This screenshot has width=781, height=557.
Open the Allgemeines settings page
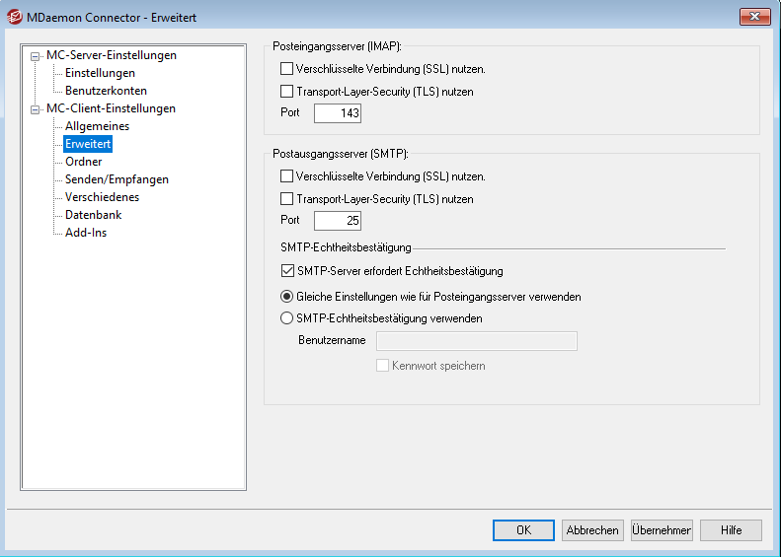tap(97, 126)
